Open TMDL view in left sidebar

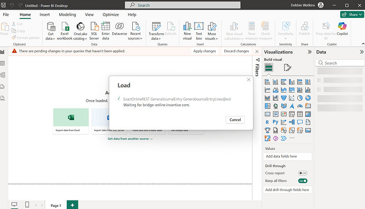coord(3,98)
